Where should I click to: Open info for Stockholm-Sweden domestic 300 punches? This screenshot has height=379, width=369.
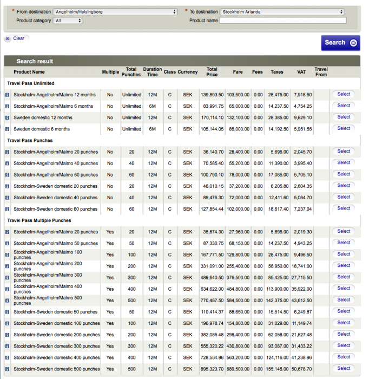pyautogui.click(x=8, y=346)
